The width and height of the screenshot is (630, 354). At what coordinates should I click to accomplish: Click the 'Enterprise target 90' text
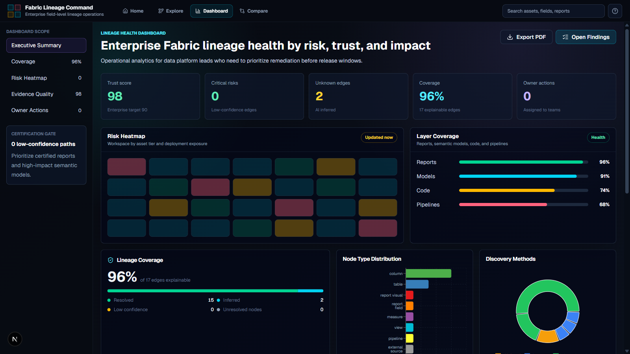pyautogui.click(x=127, y=110)
